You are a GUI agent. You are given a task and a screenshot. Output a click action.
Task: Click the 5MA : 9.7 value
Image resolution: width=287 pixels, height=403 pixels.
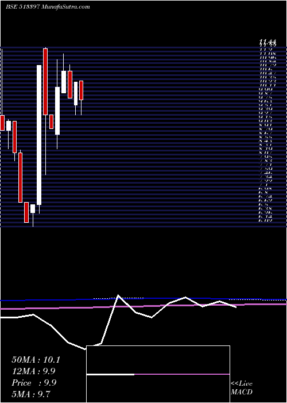pos(31,394)
